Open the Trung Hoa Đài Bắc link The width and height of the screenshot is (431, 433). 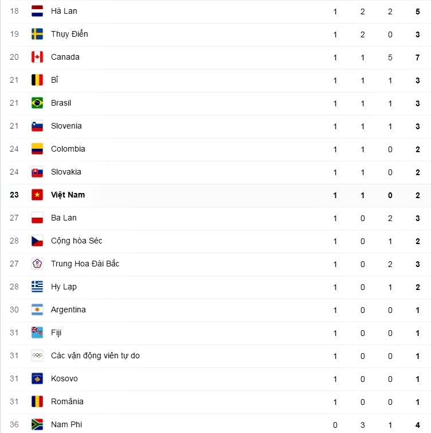pos(85,264)
